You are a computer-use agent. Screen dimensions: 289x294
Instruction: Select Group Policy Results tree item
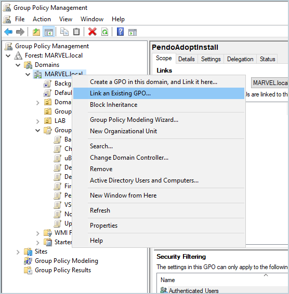(63, 270)
